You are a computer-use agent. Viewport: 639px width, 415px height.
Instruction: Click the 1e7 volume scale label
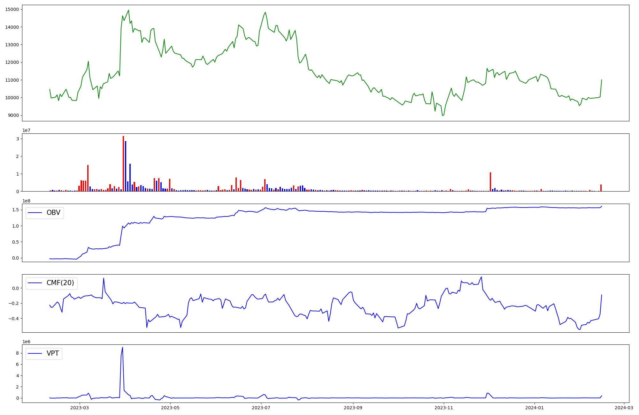[27, 130]
